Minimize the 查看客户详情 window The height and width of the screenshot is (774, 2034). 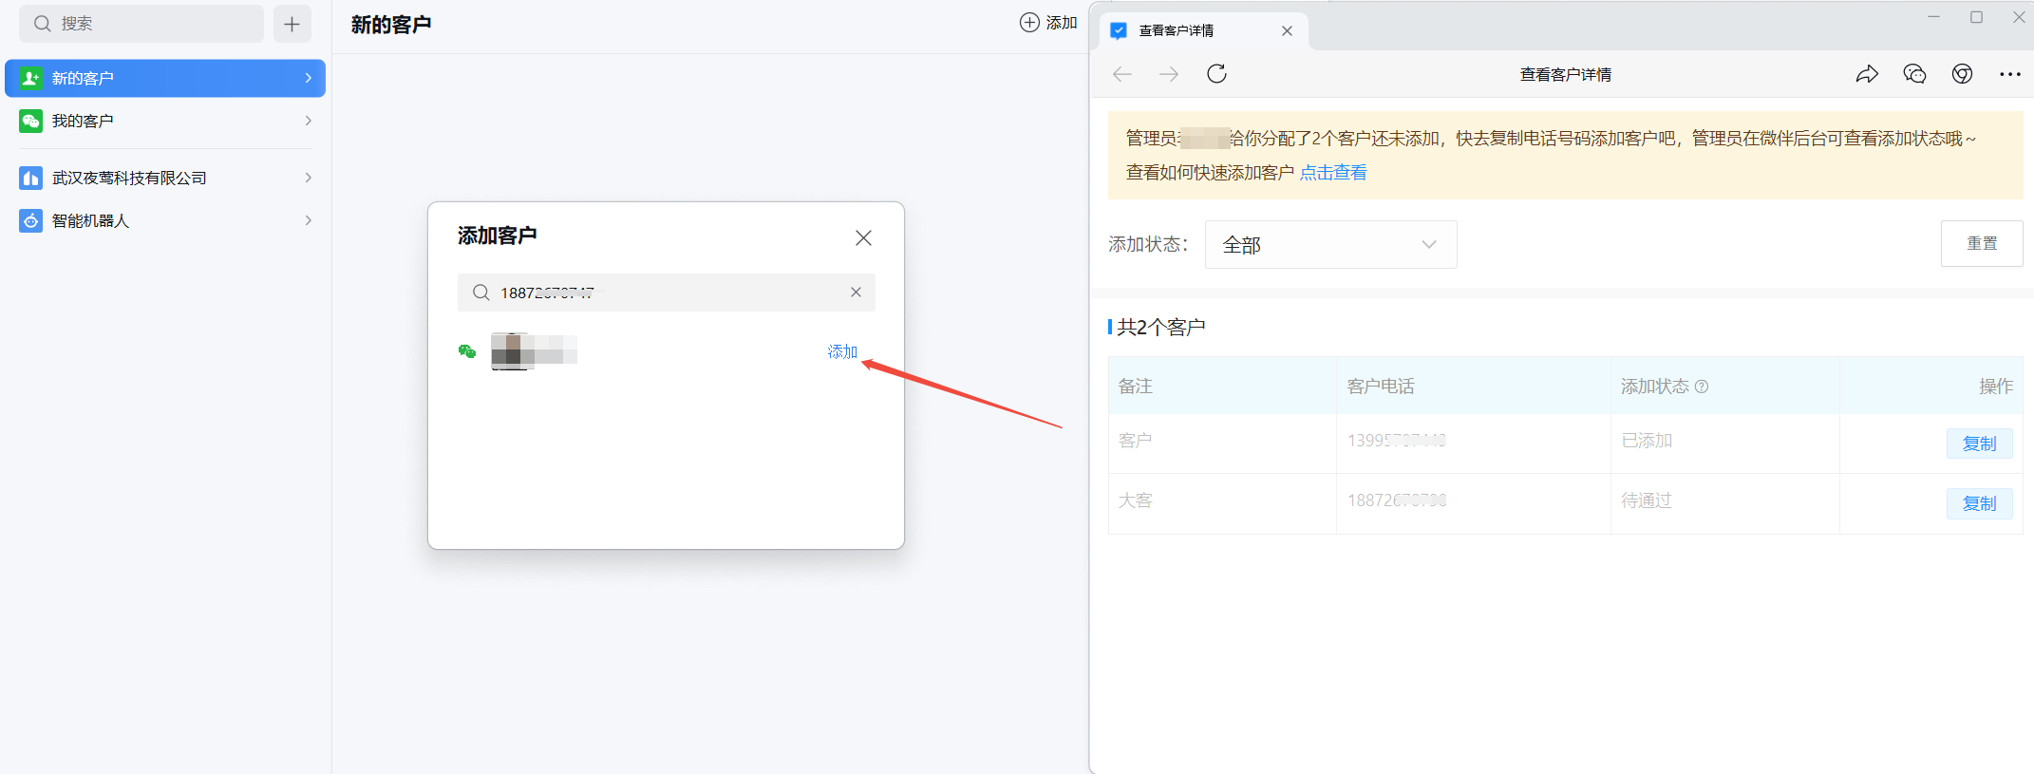[1933, 17]
